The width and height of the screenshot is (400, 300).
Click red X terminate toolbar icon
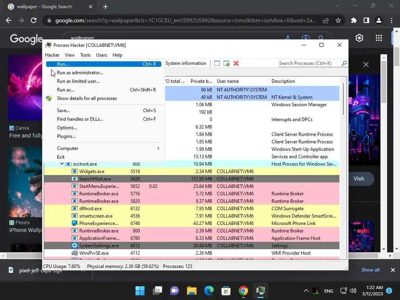[x=236, y=63]
